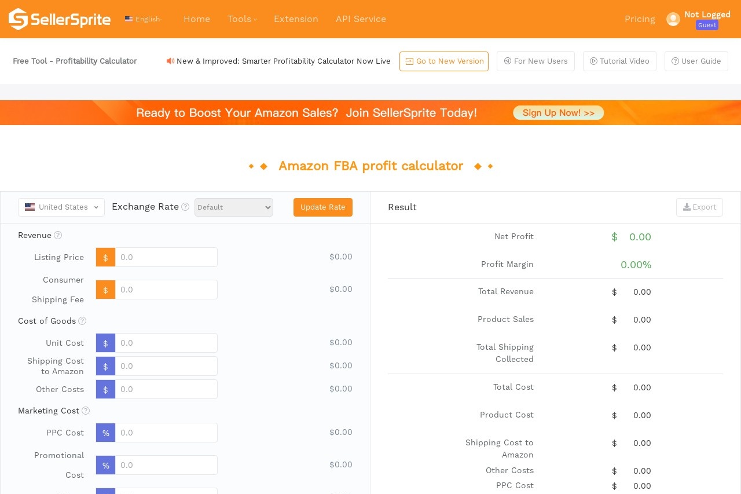This screenshot has width=741, height=494.
Task: Open the English language selector
Action: tap(142, 19)
